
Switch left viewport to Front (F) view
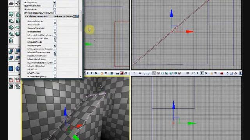point(92,73)
